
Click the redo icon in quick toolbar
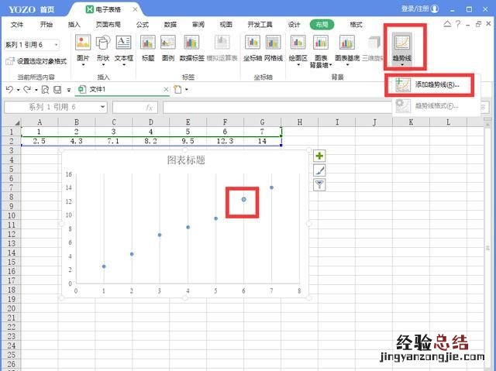pyautogui.click(x=27, y=90)
